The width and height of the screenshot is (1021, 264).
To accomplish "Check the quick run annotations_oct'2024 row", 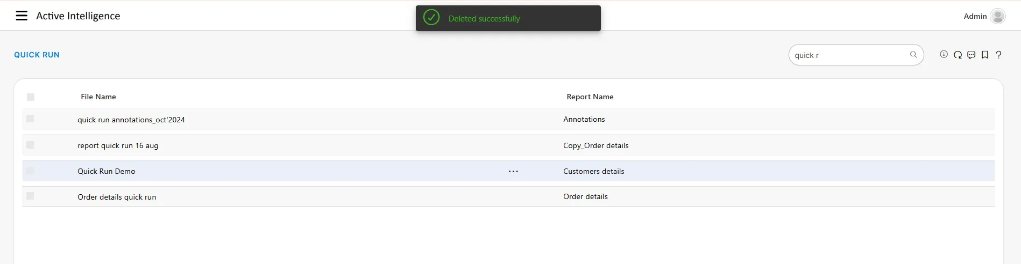I will click(x=30, y=119).
